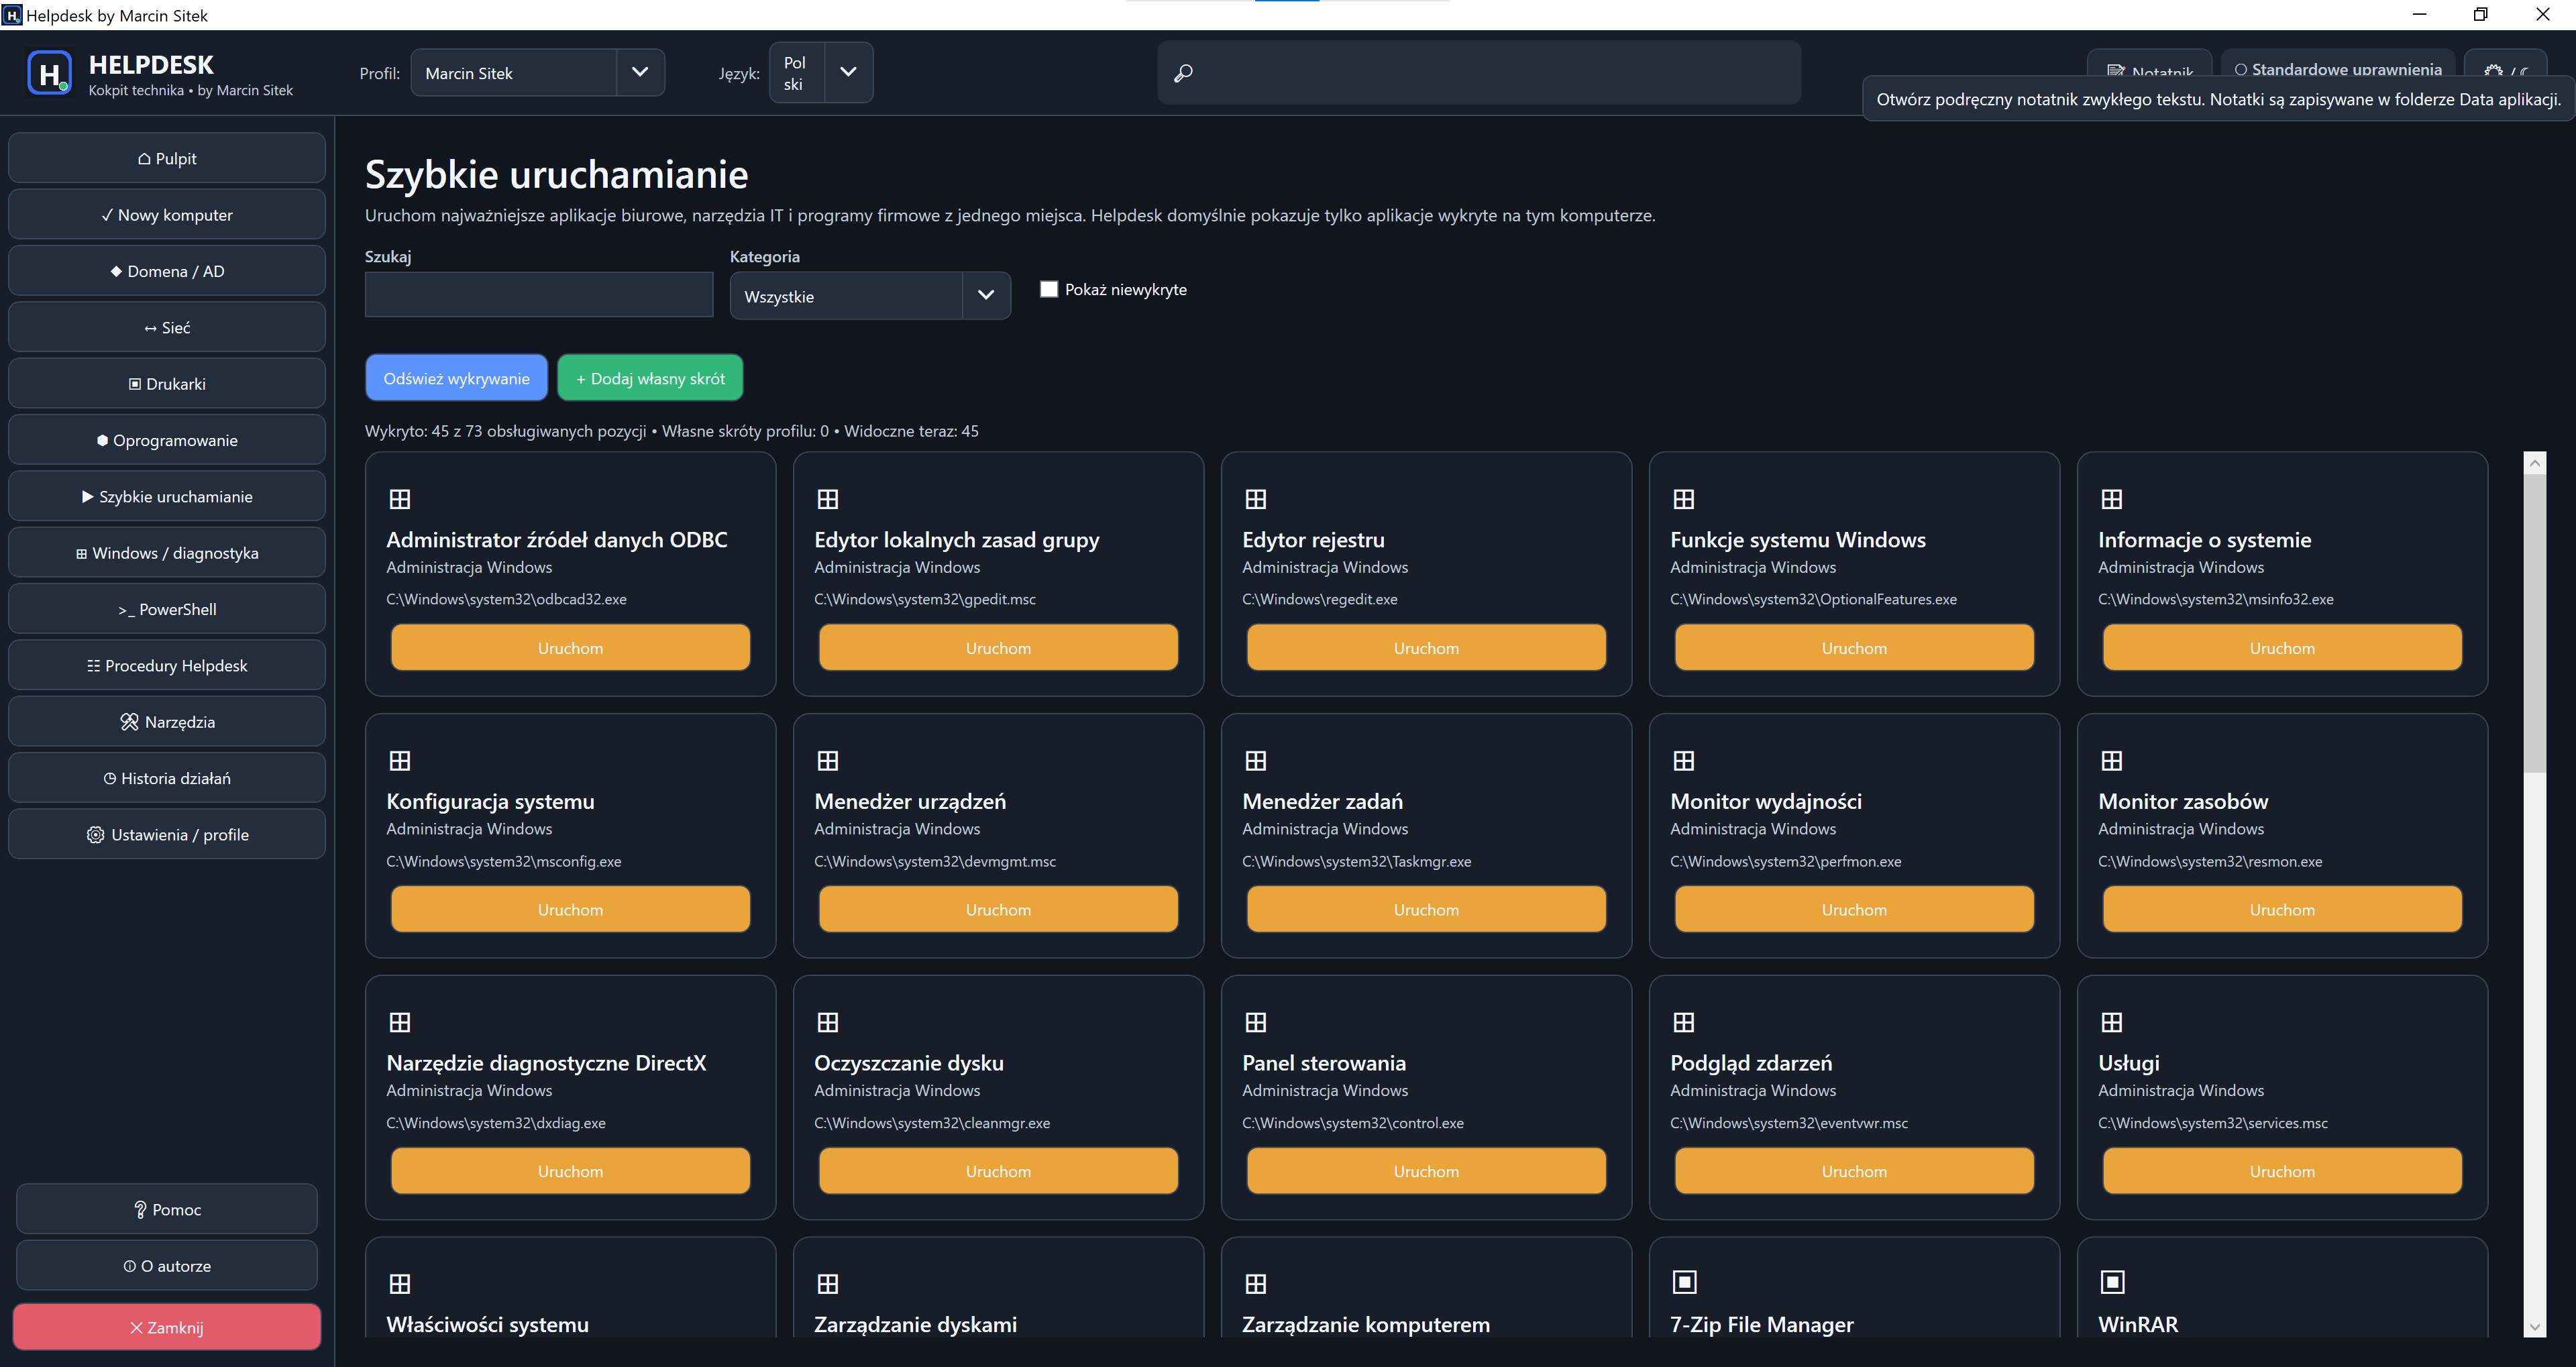Image resolution: width=2576 pixels, height=1367 pixels.
Task: Open Windows / diagnostyka section
Action: (x=167, y=553)
